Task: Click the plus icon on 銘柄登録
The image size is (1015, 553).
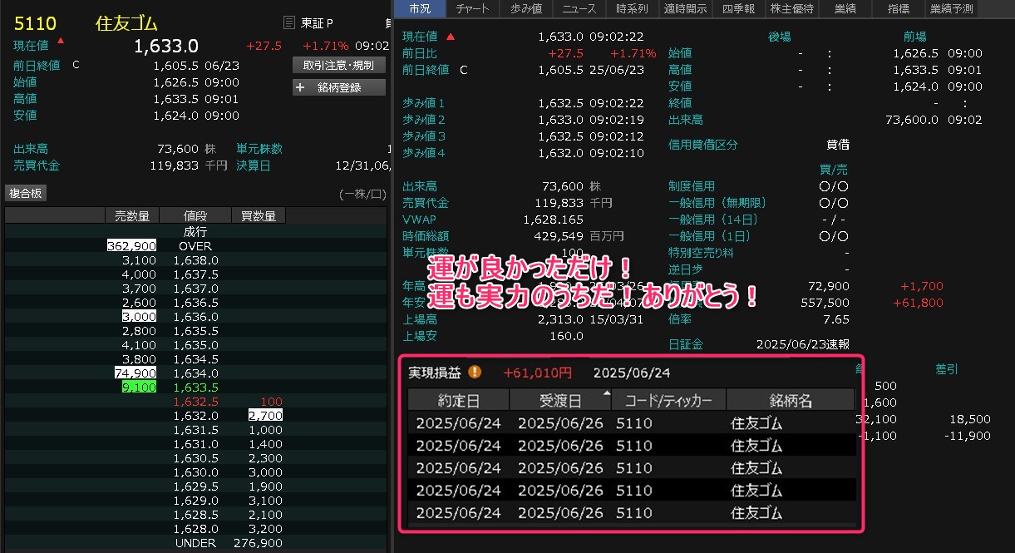Action: pyautogui.click(x=300, y=87)
